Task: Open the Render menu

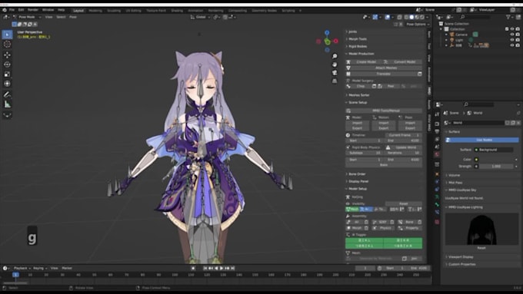Action: 32,10
